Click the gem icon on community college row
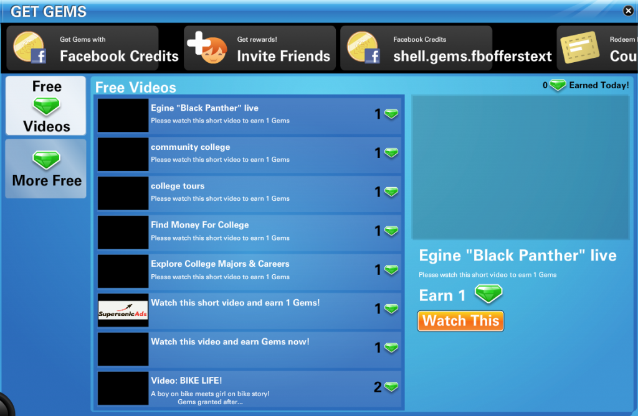This screenshot has width=638, height=416. pos(391,153)
